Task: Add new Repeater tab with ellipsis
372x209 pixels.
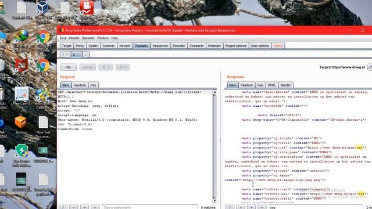Action: [86, 55]
